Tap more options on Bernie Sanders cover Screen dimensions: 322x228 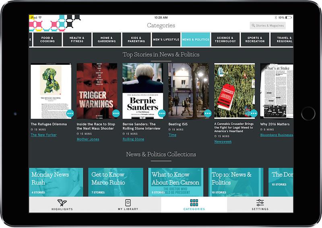point(162,113)
